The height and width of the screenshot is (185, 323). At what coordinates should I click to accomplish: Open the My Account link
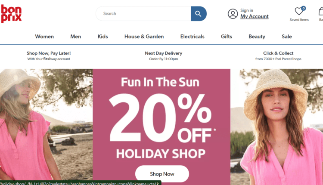click(x=255, y=16)
